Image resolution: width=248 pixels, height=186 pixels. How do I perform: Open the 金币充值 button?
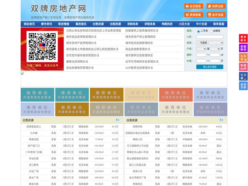point(216,15)
